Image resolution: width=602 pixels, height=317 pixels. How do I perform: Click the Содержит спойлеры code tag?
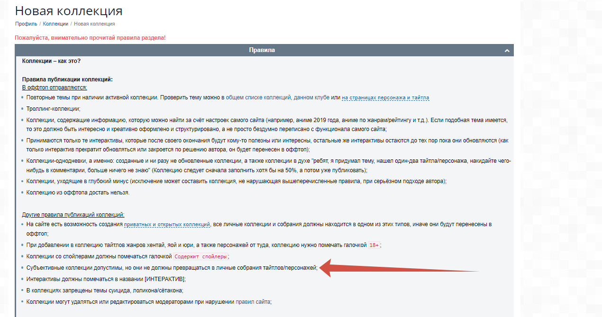[x=201, y=256]
